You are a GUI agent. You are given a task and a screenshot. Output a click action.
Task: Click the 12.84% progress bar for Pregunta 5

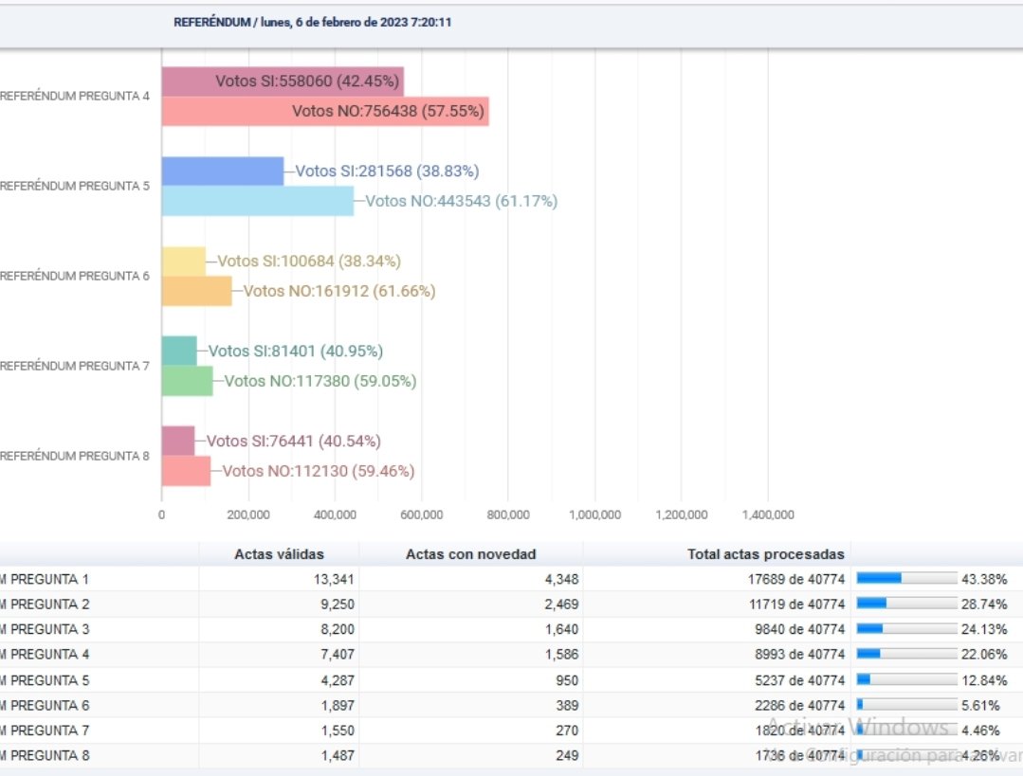(907, 680)
